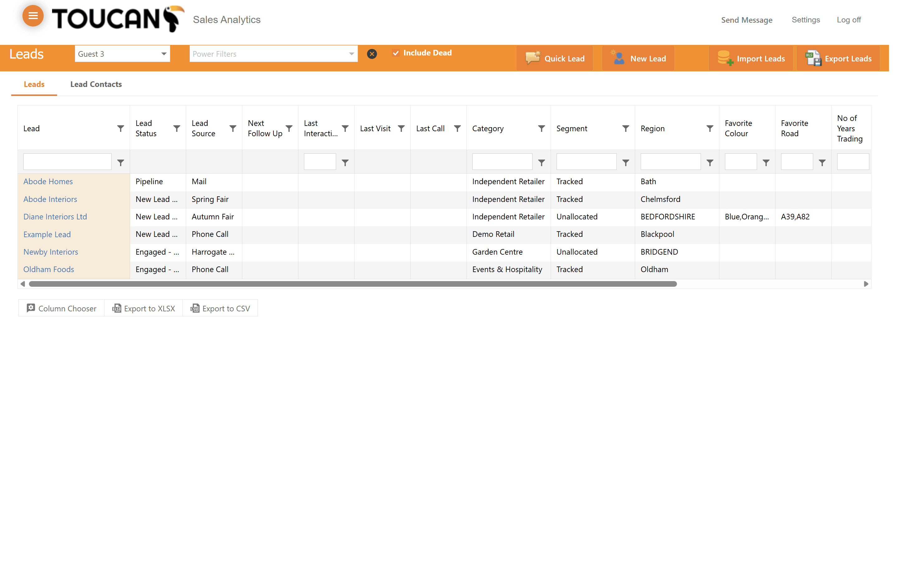The width and height of the screenshot is (898, 561).
Task: Click the Export Leads button
Action: (838, 58)
